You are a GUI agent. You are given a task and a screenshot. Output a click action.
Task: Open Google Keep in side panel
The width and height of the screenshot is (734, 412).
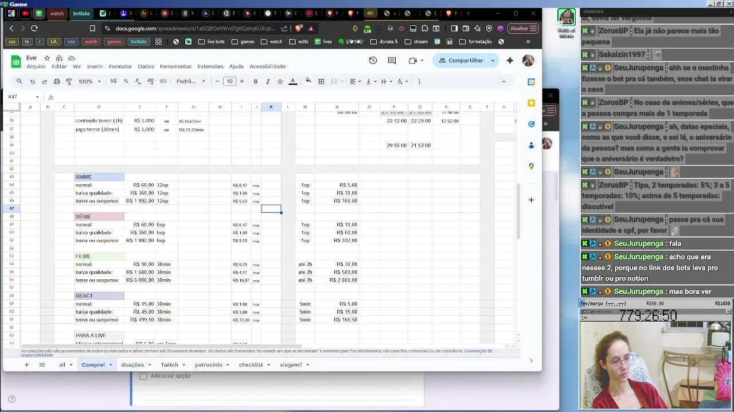tap(532, 103)
